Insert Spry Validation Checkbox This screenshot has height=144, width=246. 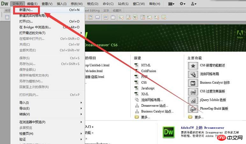pos(135,17)
